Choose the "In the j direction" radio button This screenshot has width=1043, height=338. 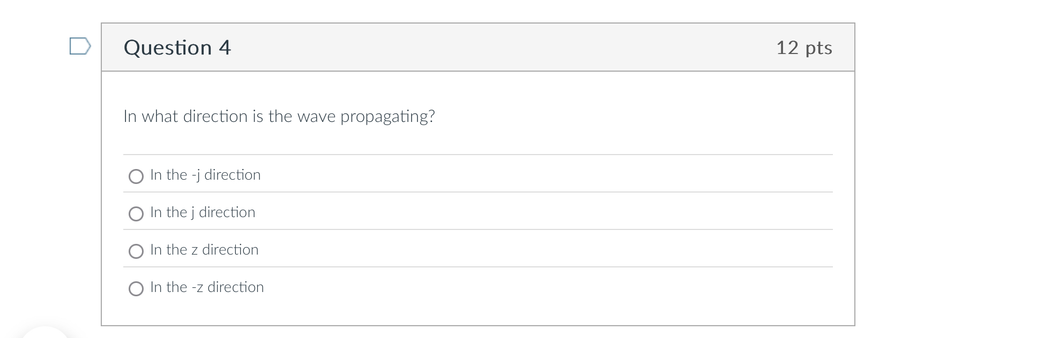tap(136, 214)
